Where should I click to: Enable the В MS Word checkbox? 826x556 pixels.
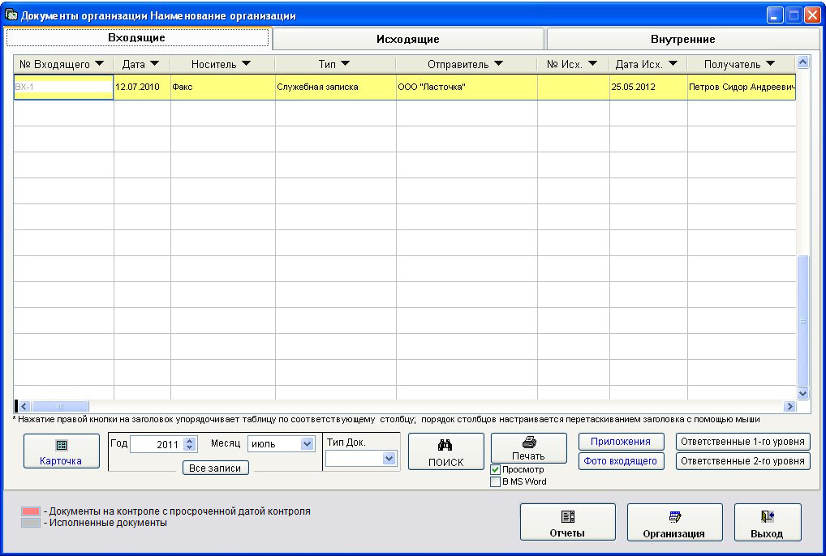point(496,481)
